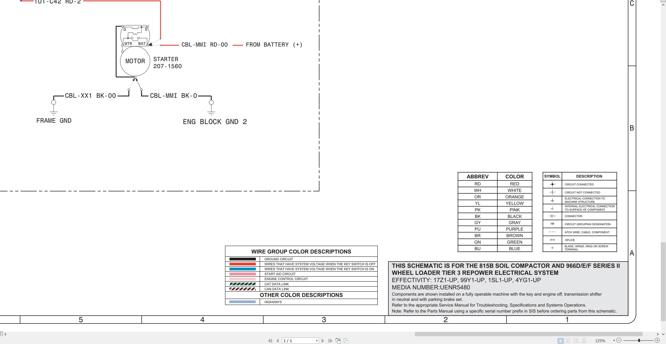
Task: Click the 125% zoom value
Action: [x=600, y=341]
